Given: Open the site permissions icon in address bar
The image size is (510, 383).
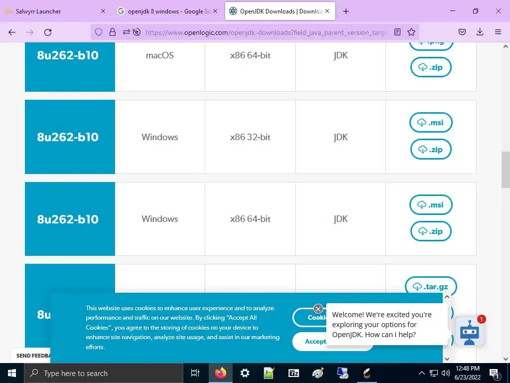Looking at the screenshot, I should pos(126,32).
